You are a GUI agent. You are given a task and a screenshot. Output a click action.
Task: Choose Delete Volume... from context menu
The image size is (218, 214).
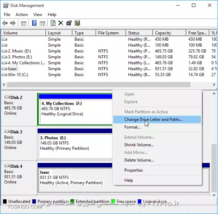(x=157, y=160)
